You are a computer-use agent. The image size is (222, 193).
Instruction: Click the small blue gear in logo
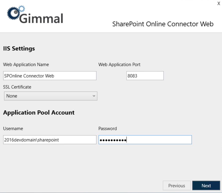22,9
